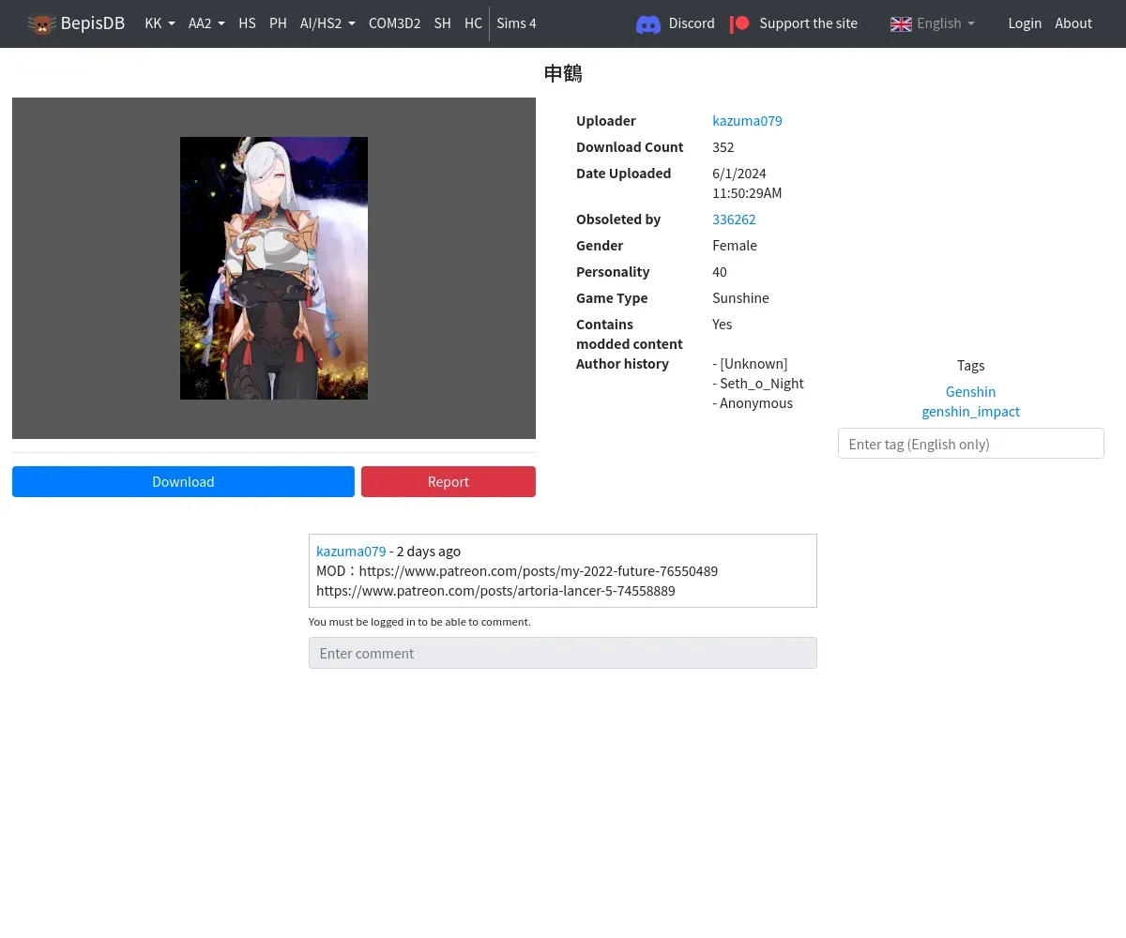Click Seth_o_Night in author history
Screen dimensions: 1126x938
tap(762, 384)
